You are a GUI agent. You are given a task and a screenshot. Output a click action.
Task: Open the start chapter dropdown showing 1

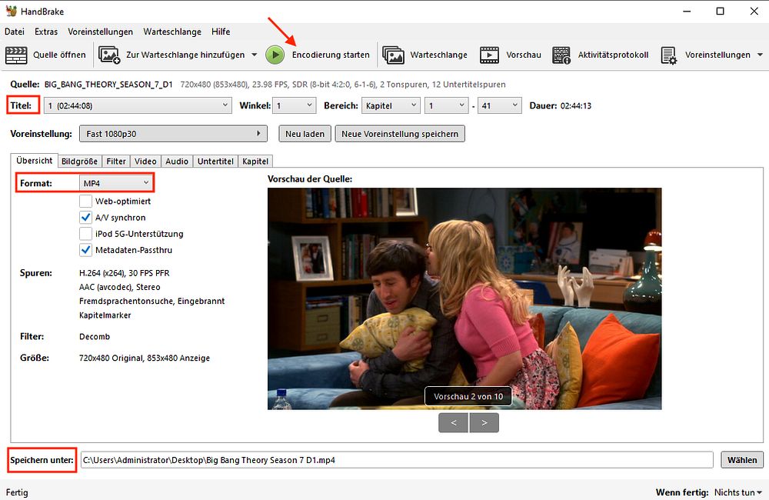(x=446, y=105)
